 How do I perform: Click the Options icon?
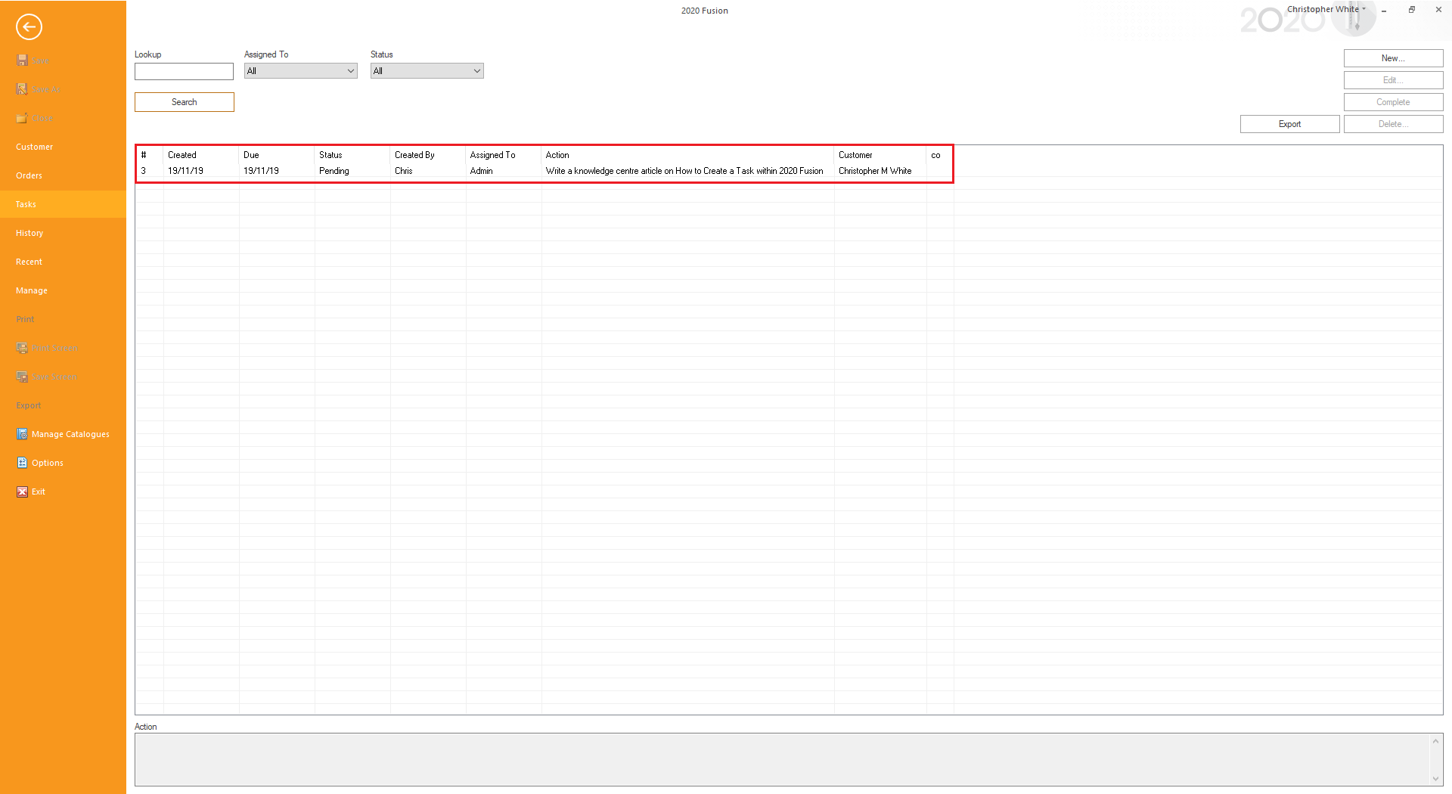coord(22,462)
